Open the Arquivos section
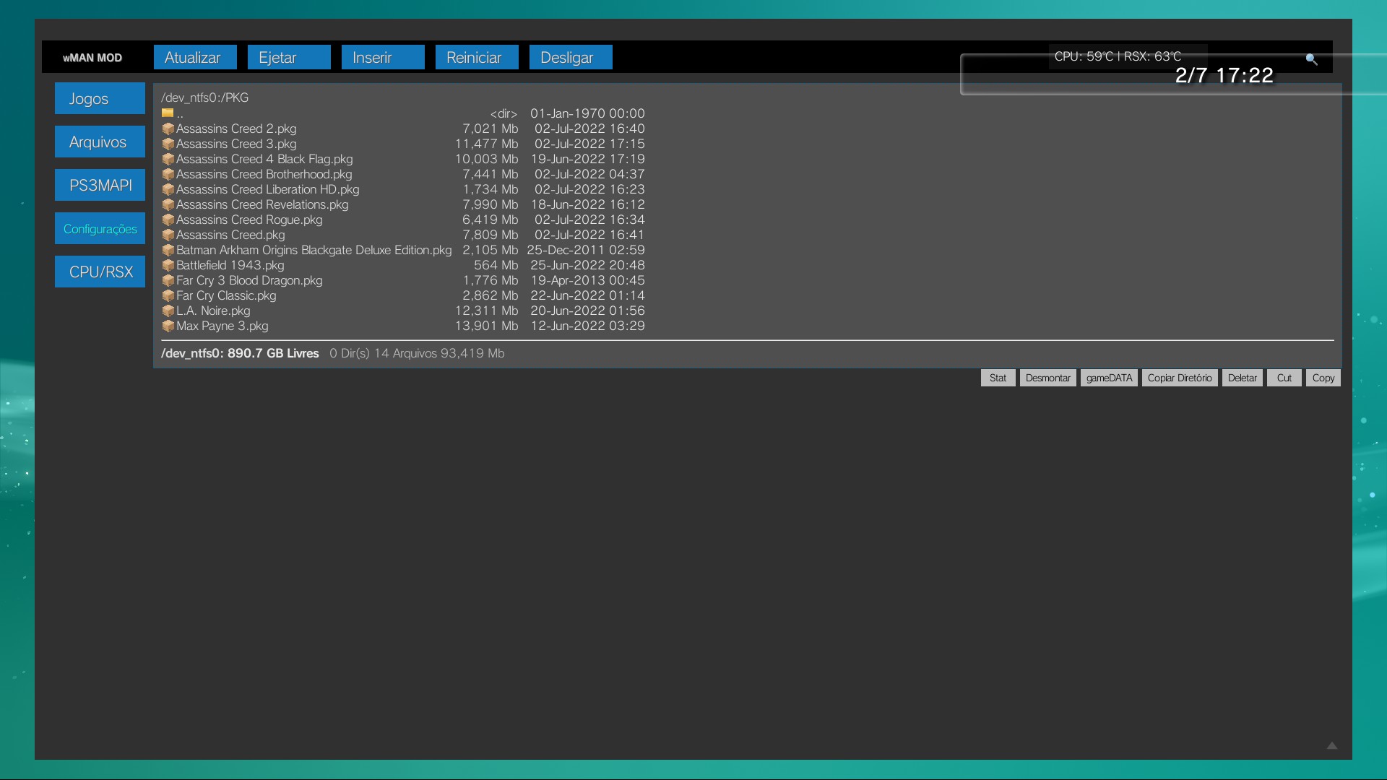 click(99, 142)
